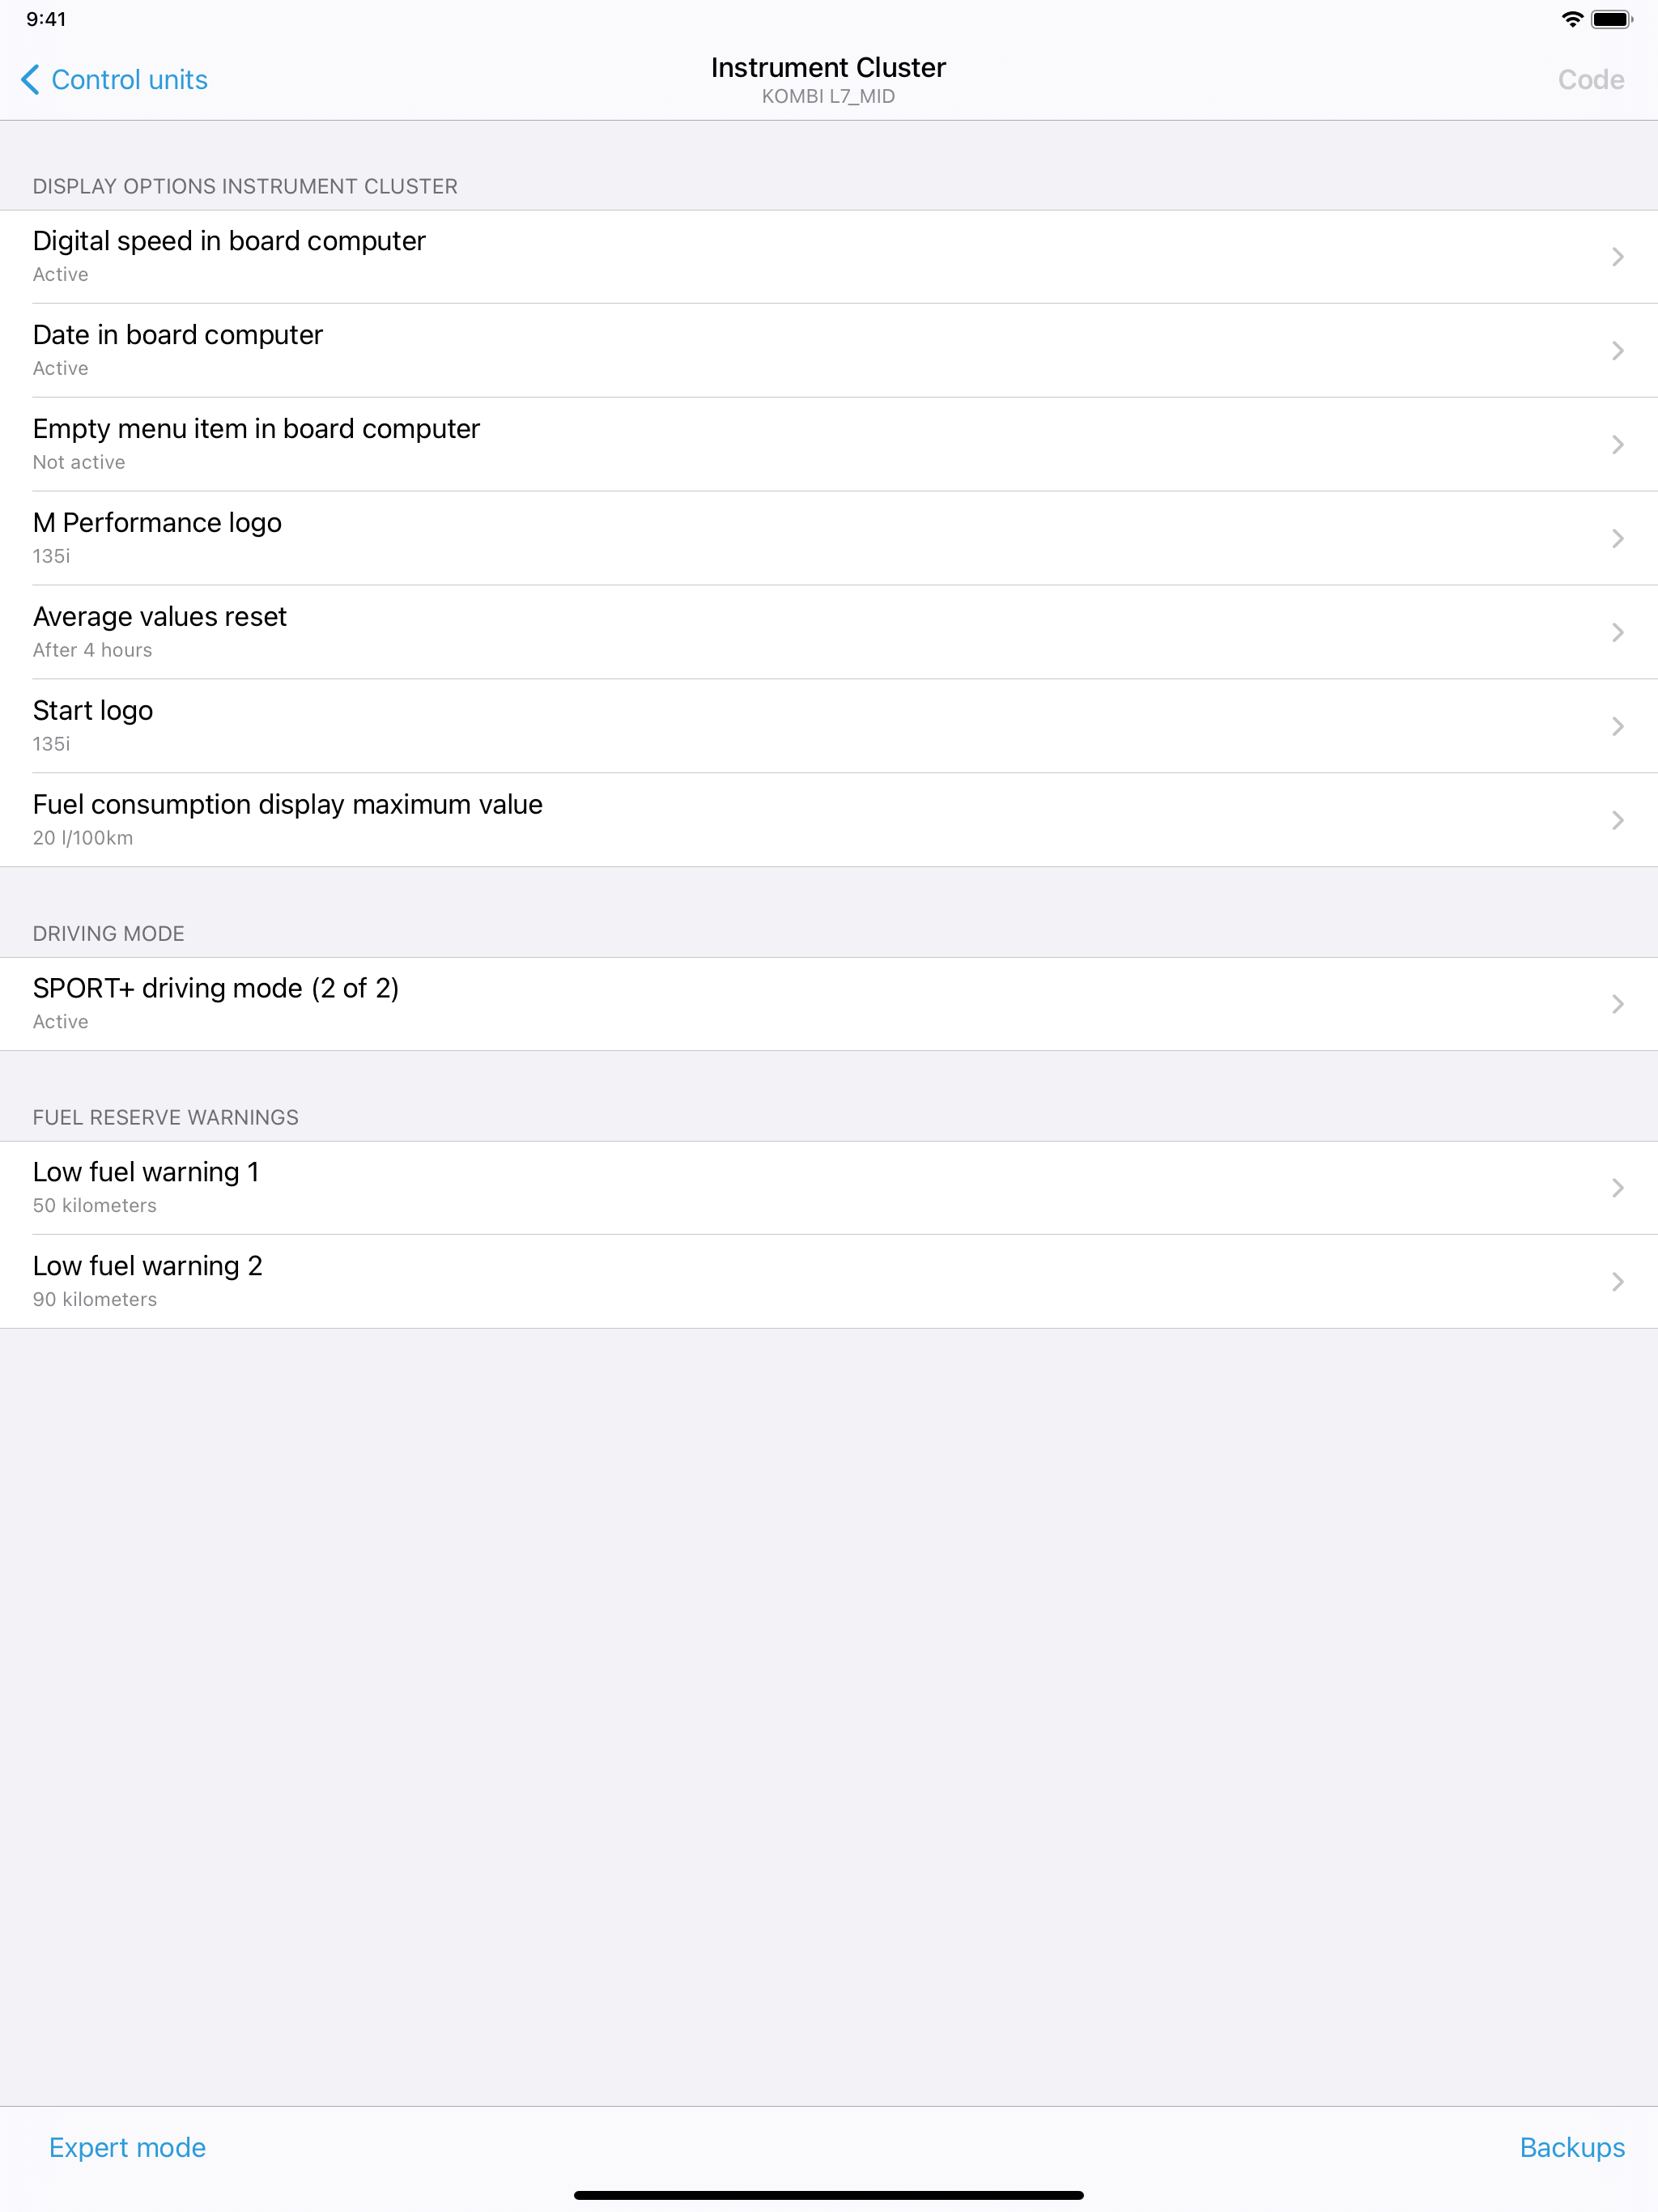Tap chevron next to Start logo
Screen dimensions: 1658x2212
click(1617, 727)
